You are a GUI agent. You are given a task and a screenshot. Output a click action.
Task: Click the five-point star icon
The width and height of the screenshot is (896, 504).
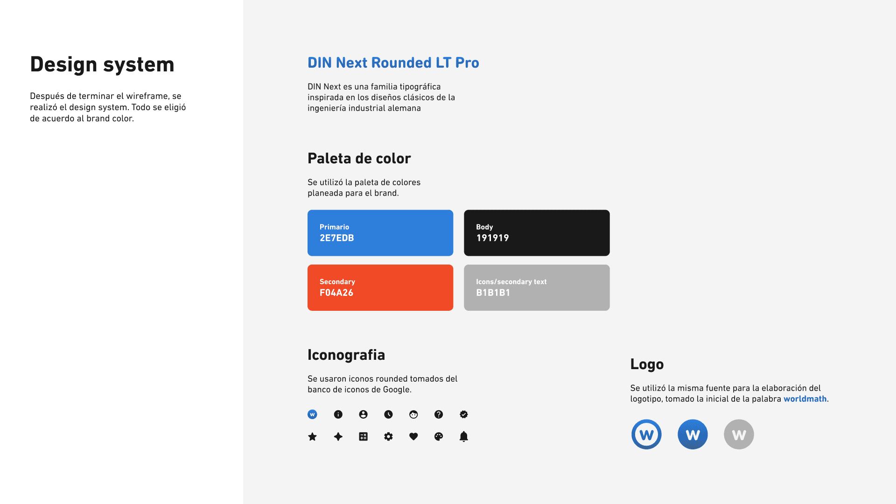pyautogui.click(x=313, y=437)
